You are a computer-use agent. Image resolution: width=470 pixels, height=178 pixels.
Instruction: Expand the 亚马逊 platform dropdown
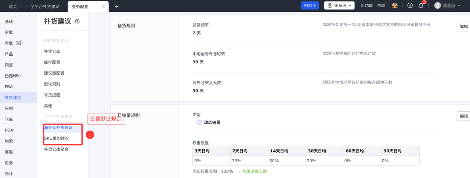coord(339,5)
